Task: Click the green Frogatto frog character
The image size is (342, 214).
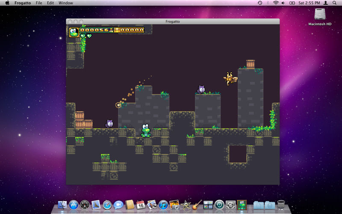Action: [x=146, y=131]
